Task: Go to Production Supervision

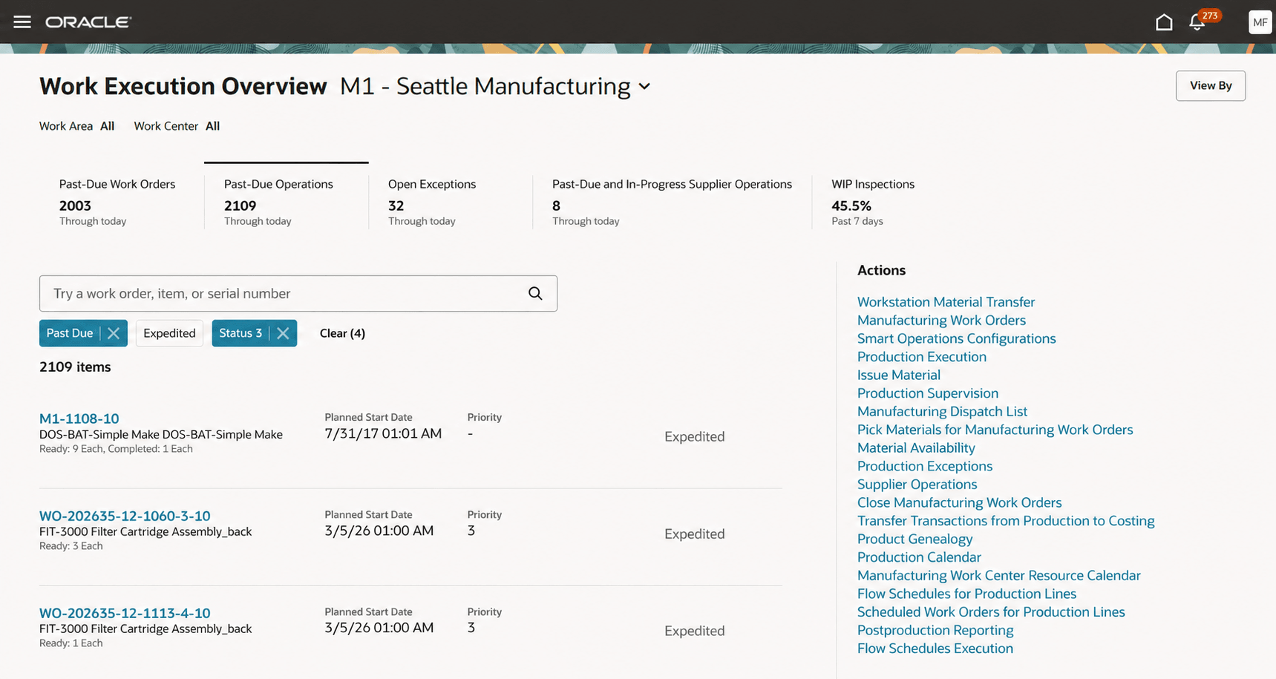Action: pyautogui.click(x=928, y=393)
